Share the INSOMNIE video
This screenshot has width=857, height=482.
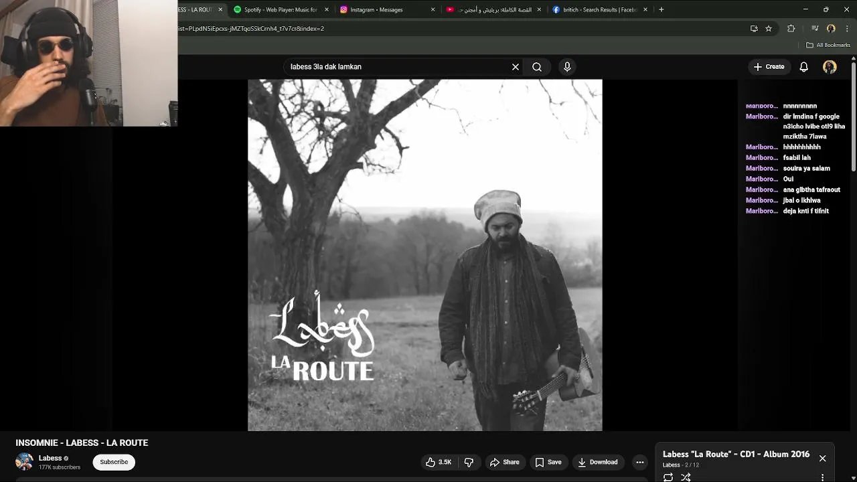tap(505, 462)
